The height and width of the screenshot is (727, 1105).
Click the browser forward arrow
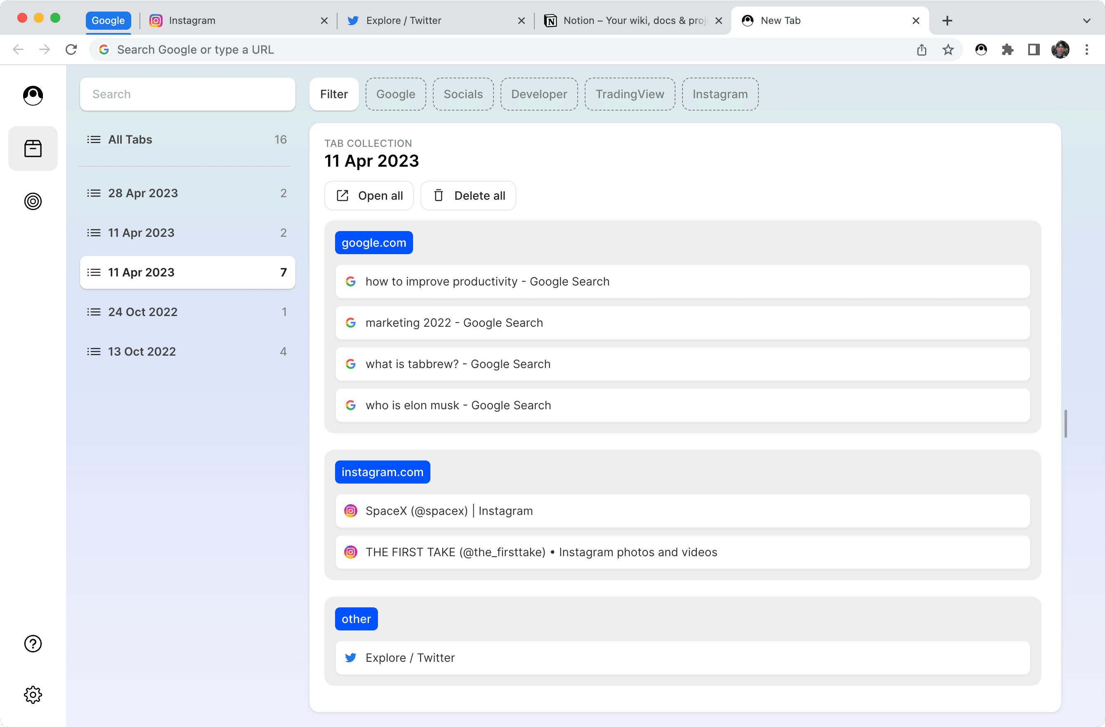pos(45,50)
